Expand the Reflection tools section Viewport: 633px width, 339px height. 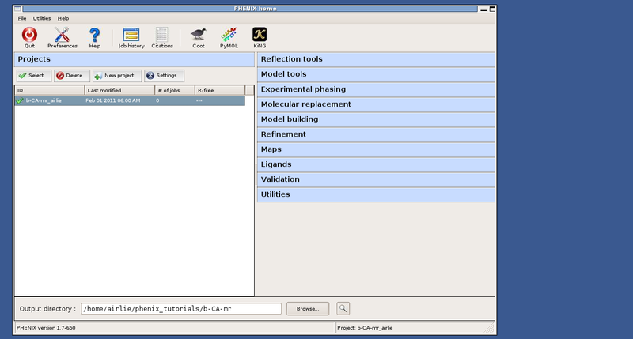tap(376, 59)
